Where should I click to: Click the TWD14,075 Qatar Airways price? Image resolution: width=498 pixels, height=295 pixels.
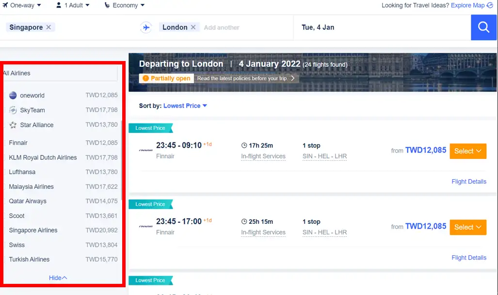coord(102,201)
